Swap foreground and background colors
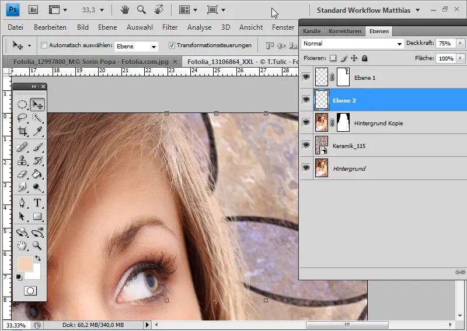 click(x=38, y=258)
